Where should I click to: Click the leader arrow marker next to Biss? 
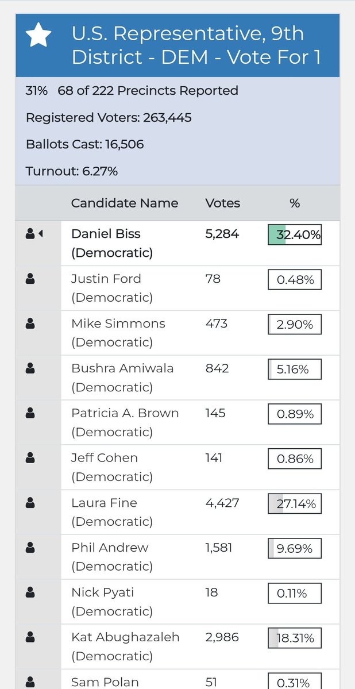pos(41,234)
